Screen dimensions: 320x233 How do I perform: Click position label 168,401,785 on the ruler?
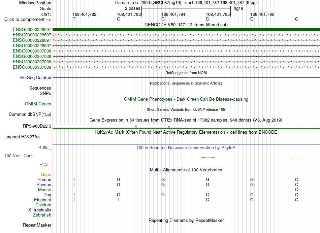[x=218, y=14]
